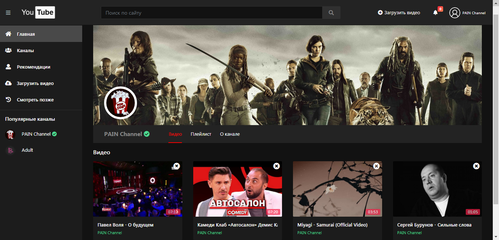The image size is (499, 240).
Task: Click the popcorn channel avatar on banner
Action: 121,103
